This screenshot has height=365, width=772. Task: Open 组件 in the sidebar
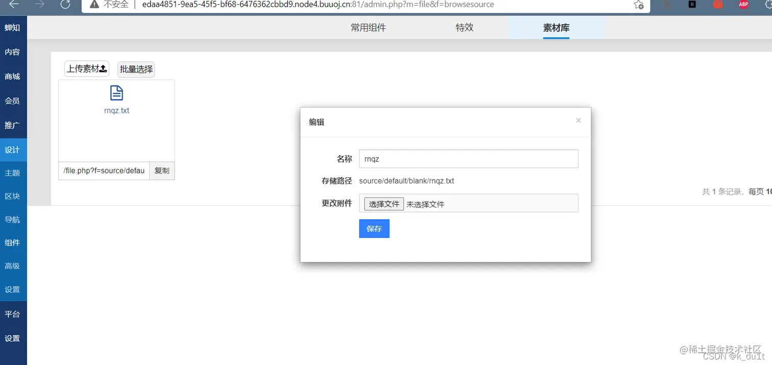coord(13,242)
